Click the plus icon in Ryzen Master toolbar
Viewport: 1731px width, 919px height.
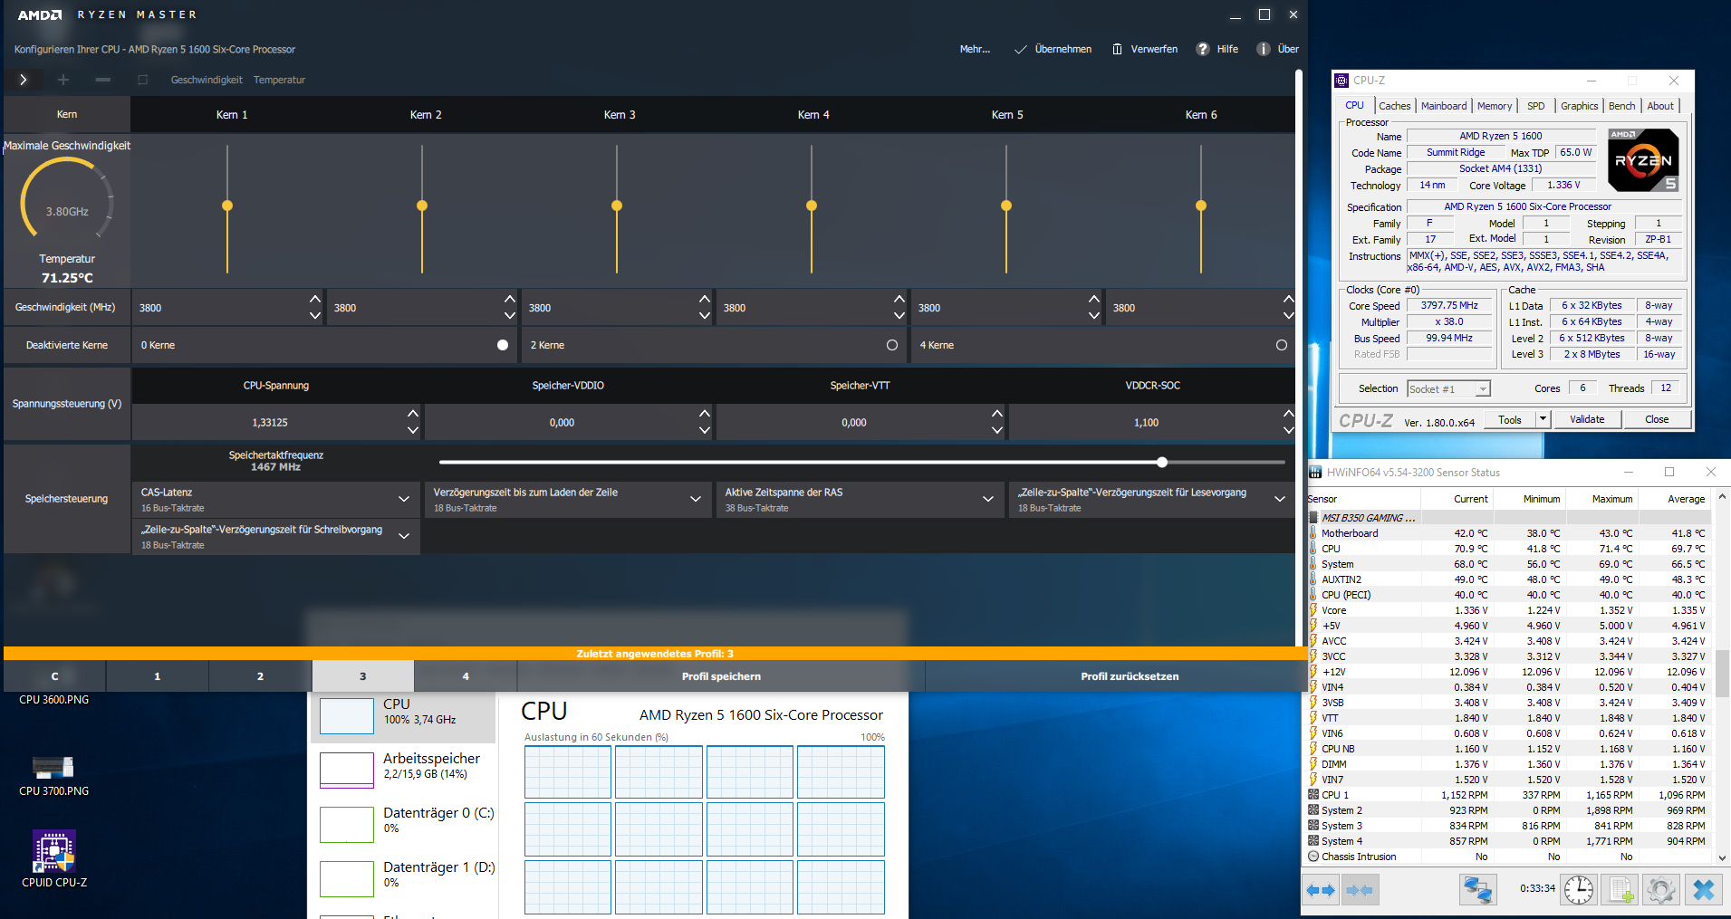[x=63, y=80]
